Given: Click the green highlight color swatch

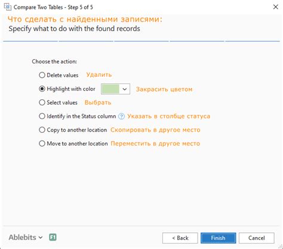Looking at the screenshot, I should pos(110,89).
